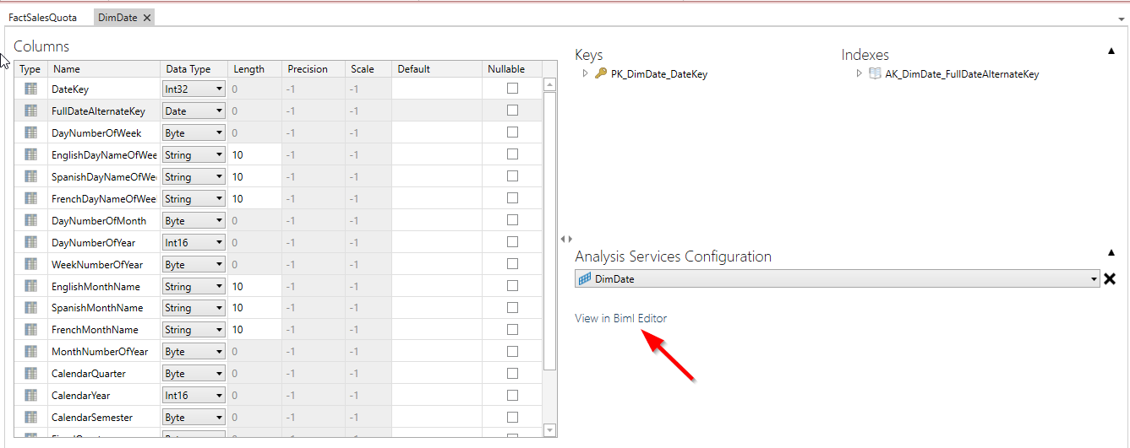Edit the Length field for SpanishDayNameOfWeek
Image resolution: width=1130 pixels, height=448 pixels.
(254, 177)
